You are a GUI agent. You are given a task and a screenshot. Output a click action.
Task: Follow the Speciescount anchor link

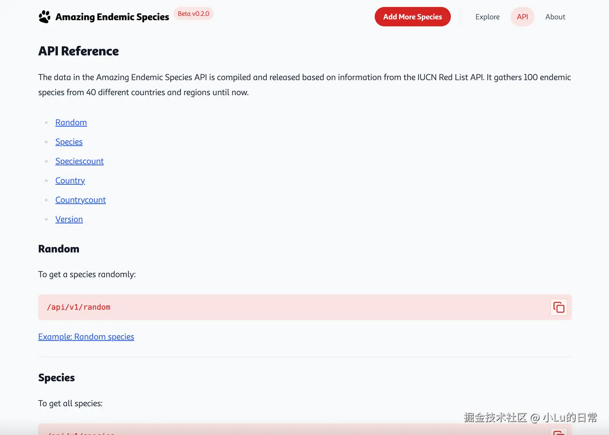click(x=80, y=161)
